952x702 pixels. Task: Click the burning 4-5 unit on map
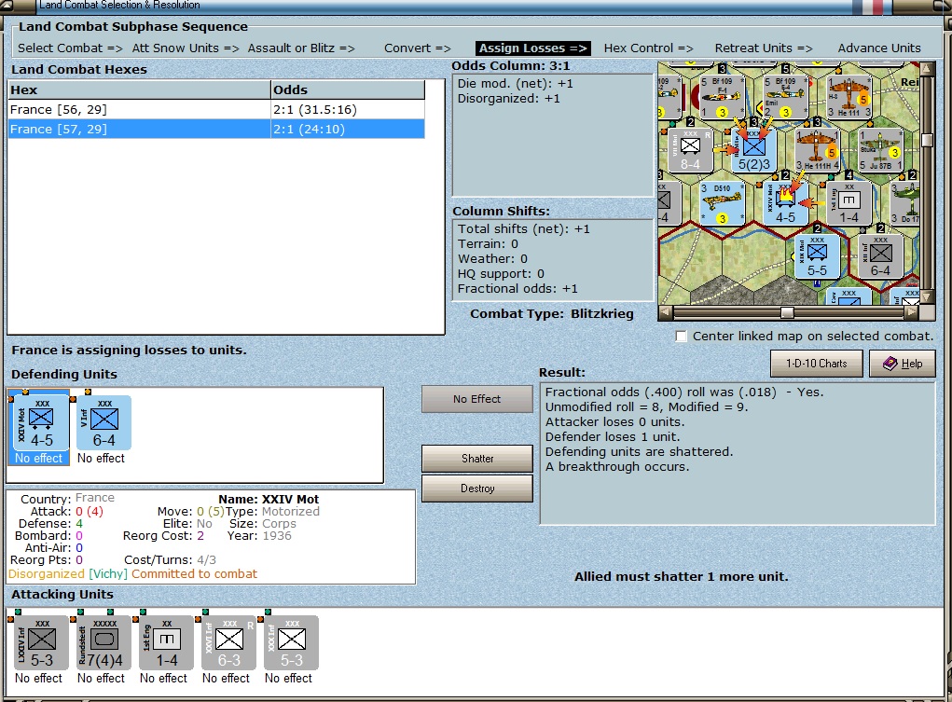click(785, 203)
